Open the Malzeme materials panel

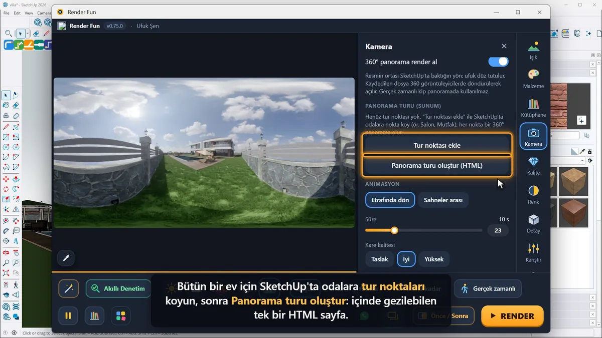coord(533,79)
